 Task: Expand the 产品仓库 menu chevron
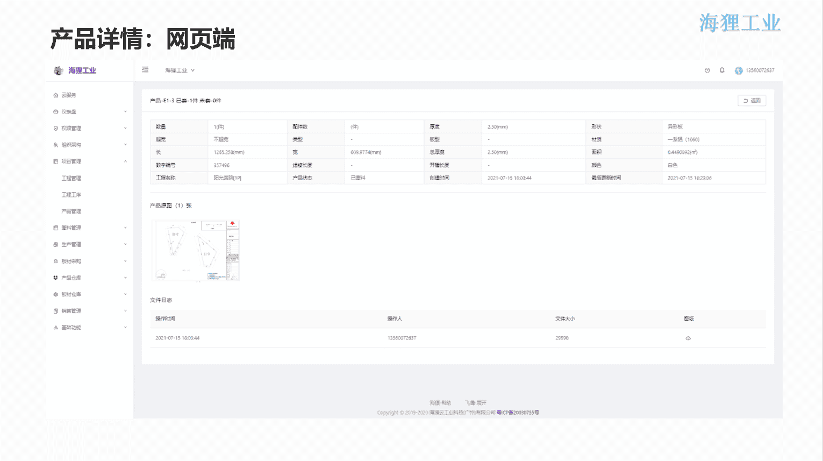pos(125,278)
